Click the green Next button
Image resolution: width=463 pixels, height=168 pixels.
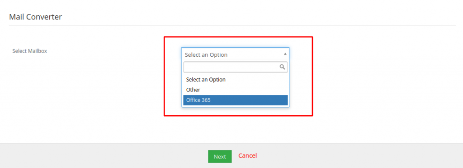(x=220, y=157)
